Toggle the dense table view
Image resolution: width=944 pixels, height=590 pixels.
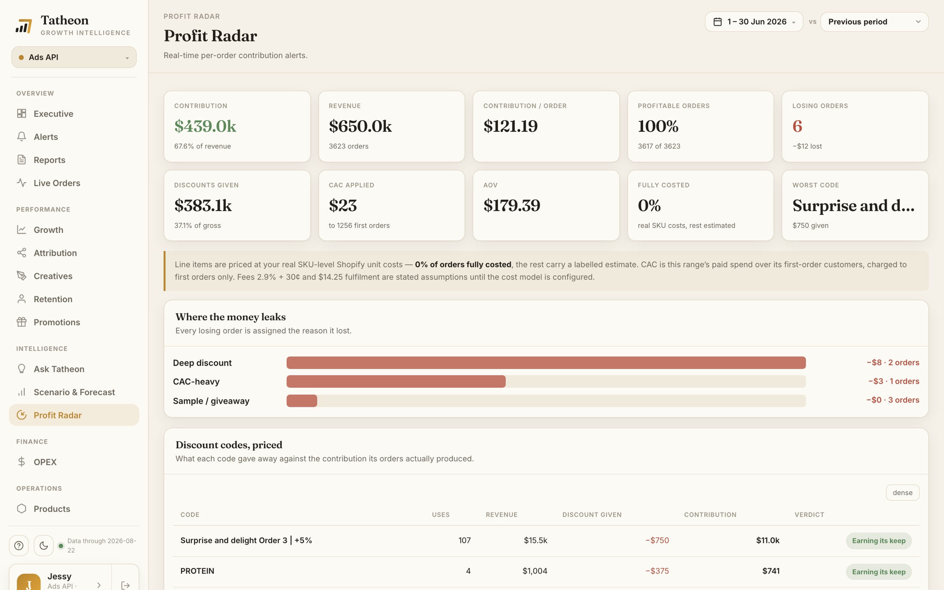(902, 492)
